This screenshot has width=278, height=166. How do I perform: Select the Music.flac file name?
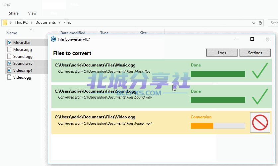coord(22,43)
